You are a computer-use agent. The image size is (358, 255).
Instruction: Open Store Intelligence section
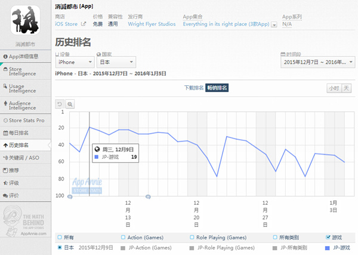coord(25,71)
